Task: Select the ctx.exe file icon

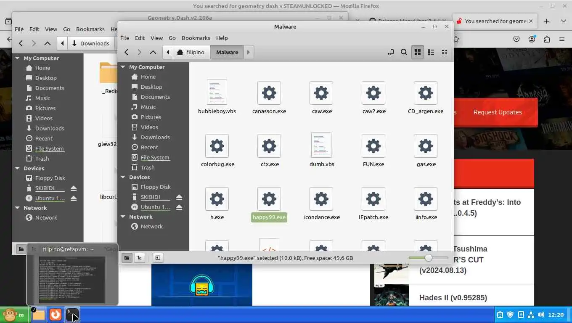Action: pos(269,146)
